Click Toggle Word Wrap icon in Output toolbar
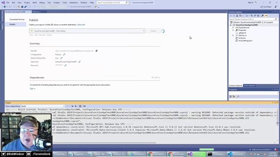This screenshot has width=280, height=157. tap(84, 106)
